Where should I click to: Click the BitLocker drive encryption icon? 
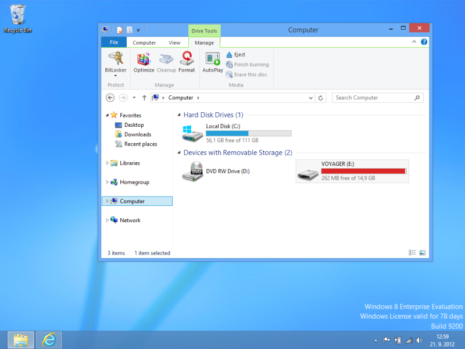point(115,60)
